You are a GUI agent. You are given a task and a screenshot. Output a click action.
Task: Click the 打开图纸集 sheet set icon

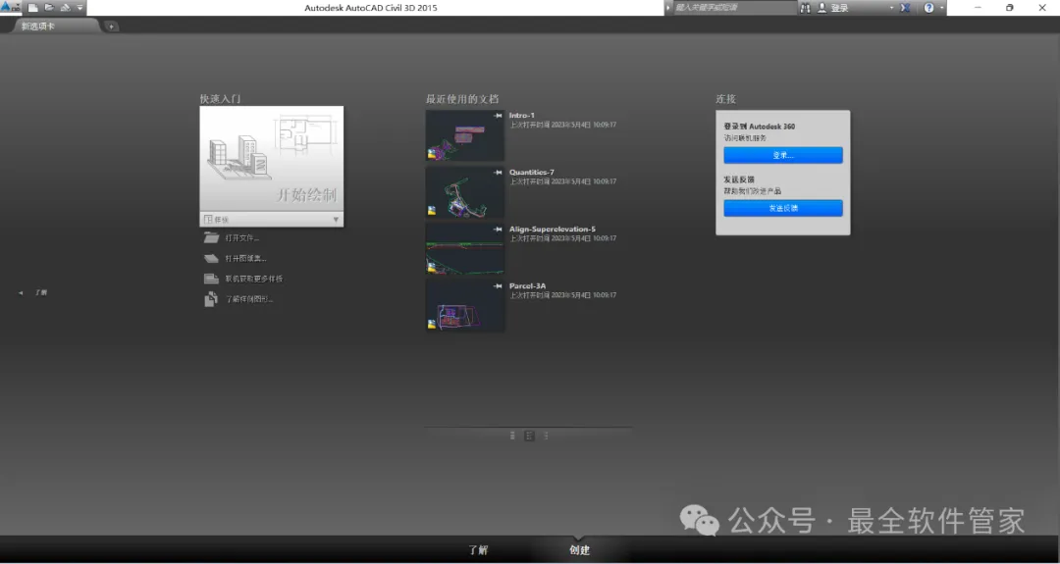[x=212, y=258]
